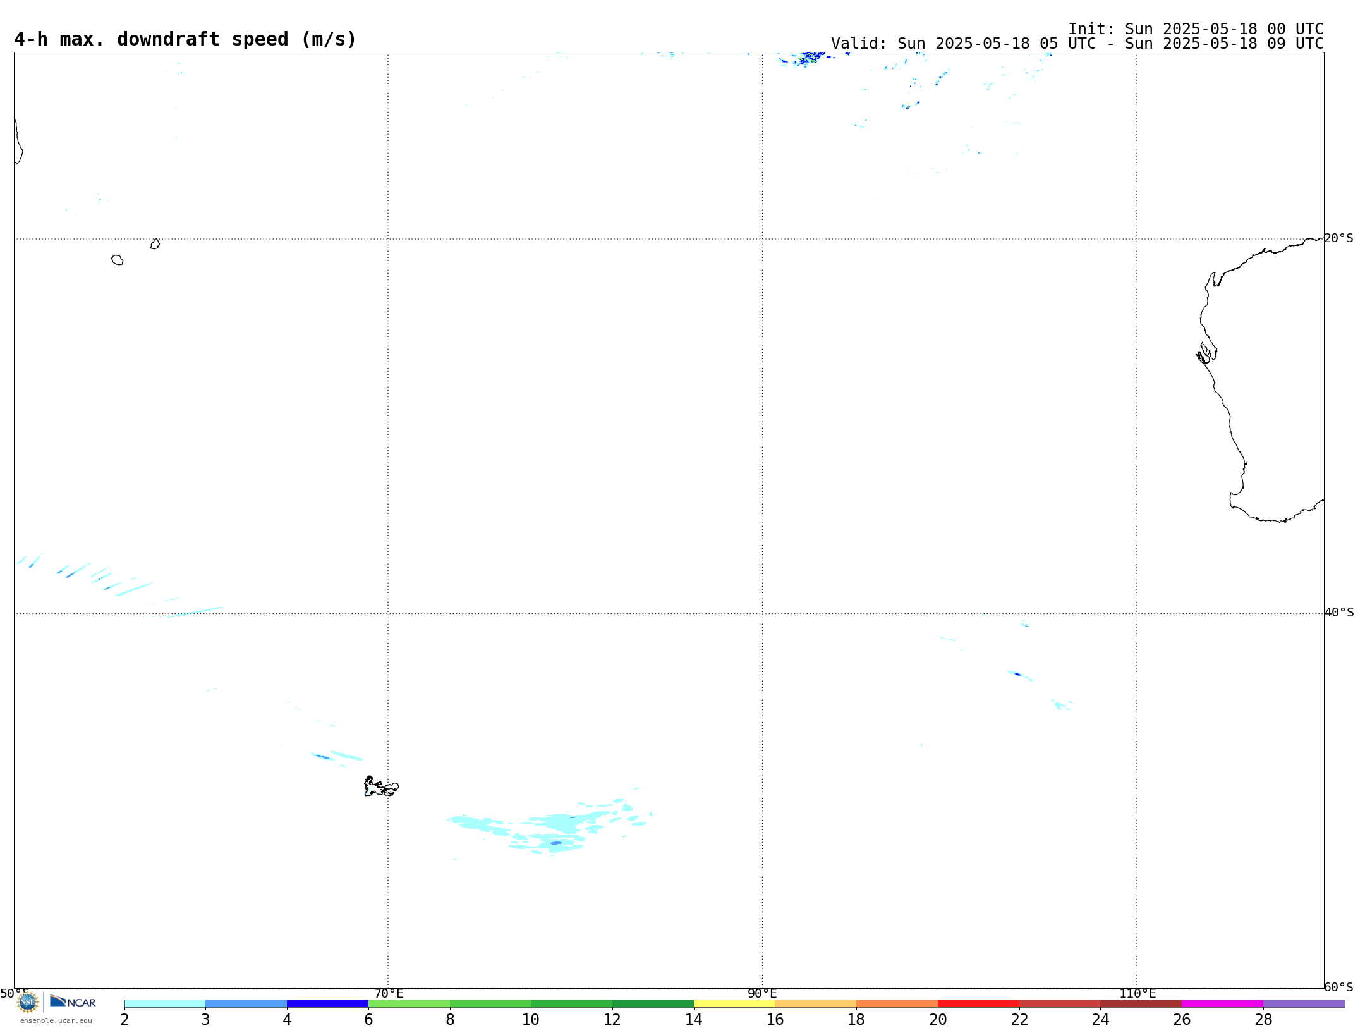Viewport: 1365px width, 1028px height.
Task: Click the light blue 3-4 color swatch
Action: 246,1004
